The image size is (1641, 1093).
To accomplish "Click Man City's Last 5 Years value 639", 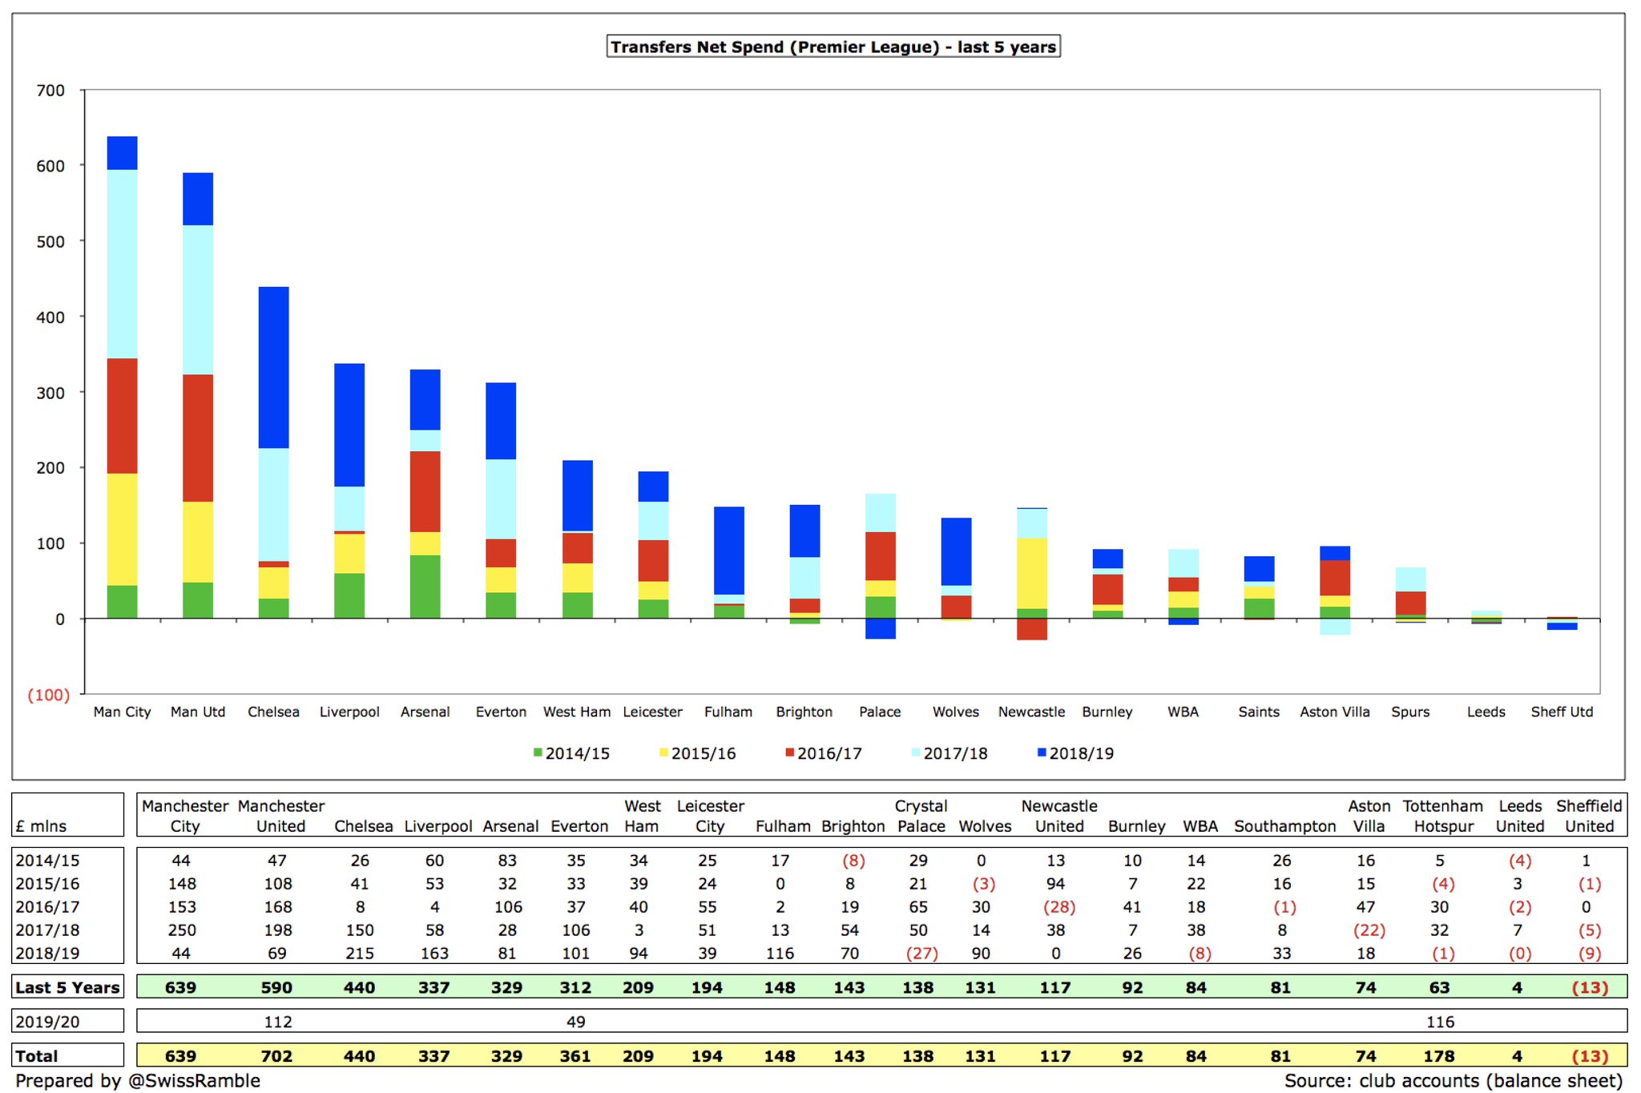I will click(180, 987).
